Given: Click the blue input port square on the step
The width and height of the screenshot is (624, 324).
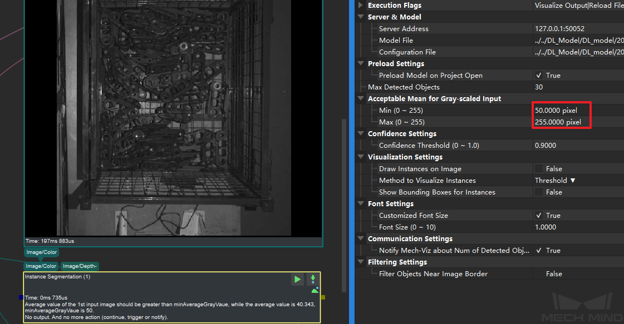Looking at the screenshot, I should click(21, 297).
